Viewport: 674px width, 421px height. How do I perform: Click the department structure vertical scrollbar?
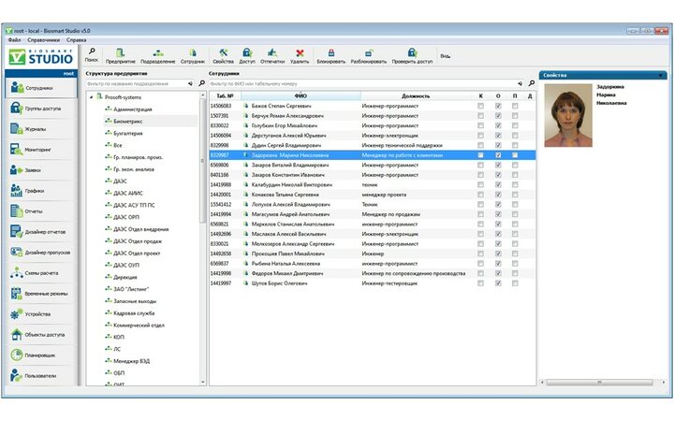(203, 159)
